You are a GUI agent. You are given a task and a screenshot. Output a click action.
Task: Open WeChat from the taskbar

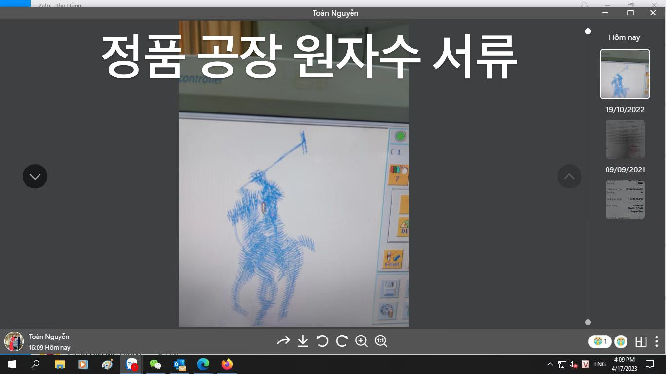click(156, 364)
